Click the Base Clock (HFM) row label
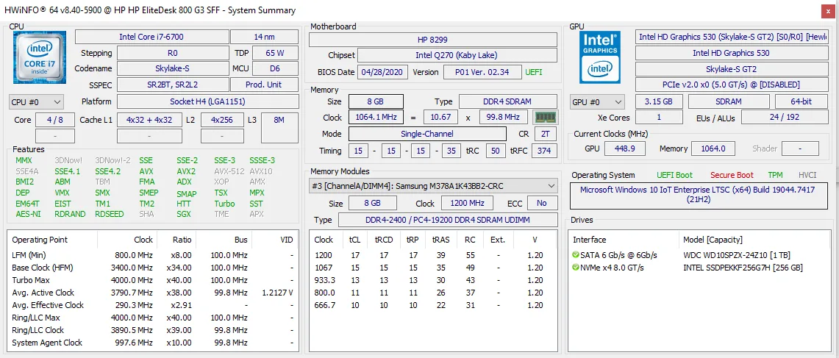839x358 pixels. click(x=42, y=268)
